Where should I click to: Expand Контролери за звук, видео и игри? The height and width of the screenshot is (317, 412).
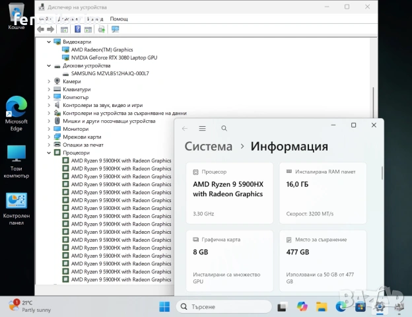click(x=49, y=105)
